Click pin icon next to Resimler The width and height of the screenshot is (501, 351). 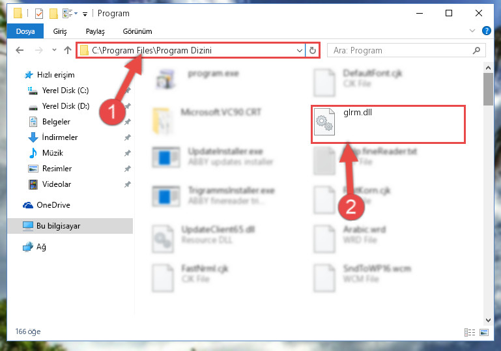[127, 168]
